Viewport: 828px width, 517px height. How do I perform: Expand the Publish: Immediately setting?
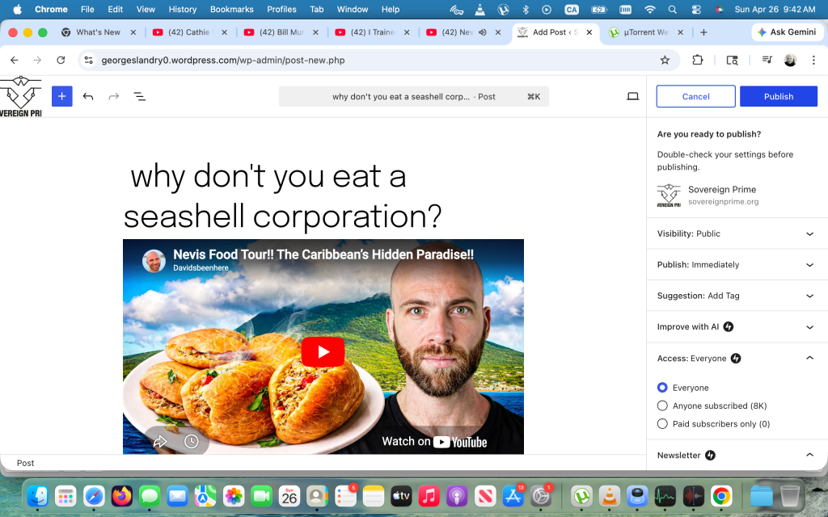point(736,264)
